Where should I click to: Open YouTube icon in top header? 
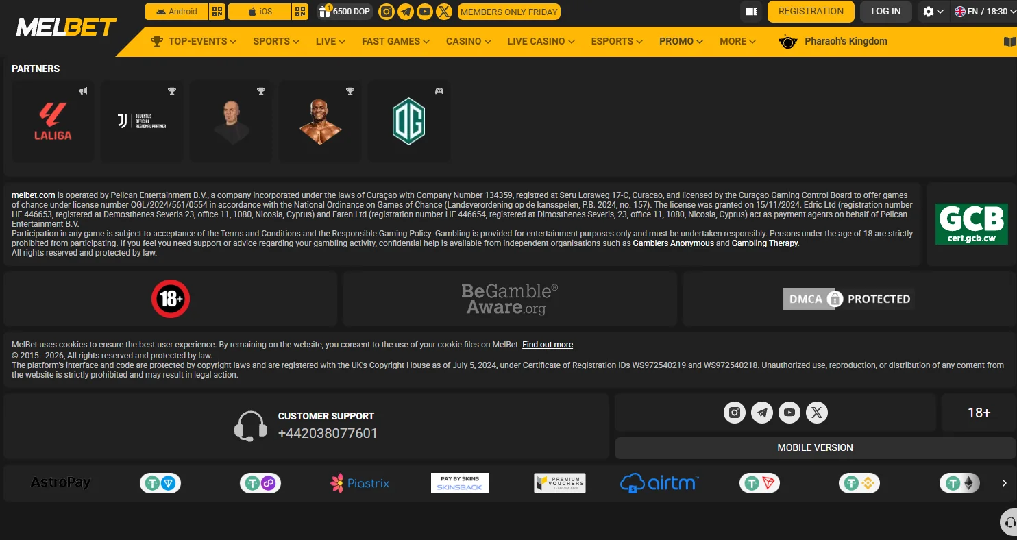(425, 12)
